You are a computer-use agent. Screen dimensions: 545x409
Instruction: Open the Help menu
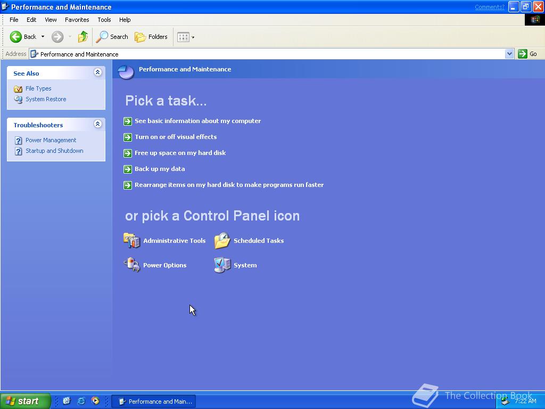(125, 20)
